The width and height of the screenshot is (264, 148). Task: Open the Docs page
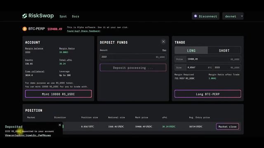click(75, 16)
